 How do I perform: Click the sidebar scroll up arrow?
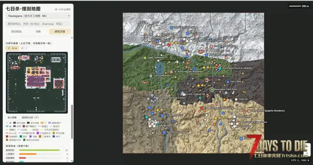72,38
